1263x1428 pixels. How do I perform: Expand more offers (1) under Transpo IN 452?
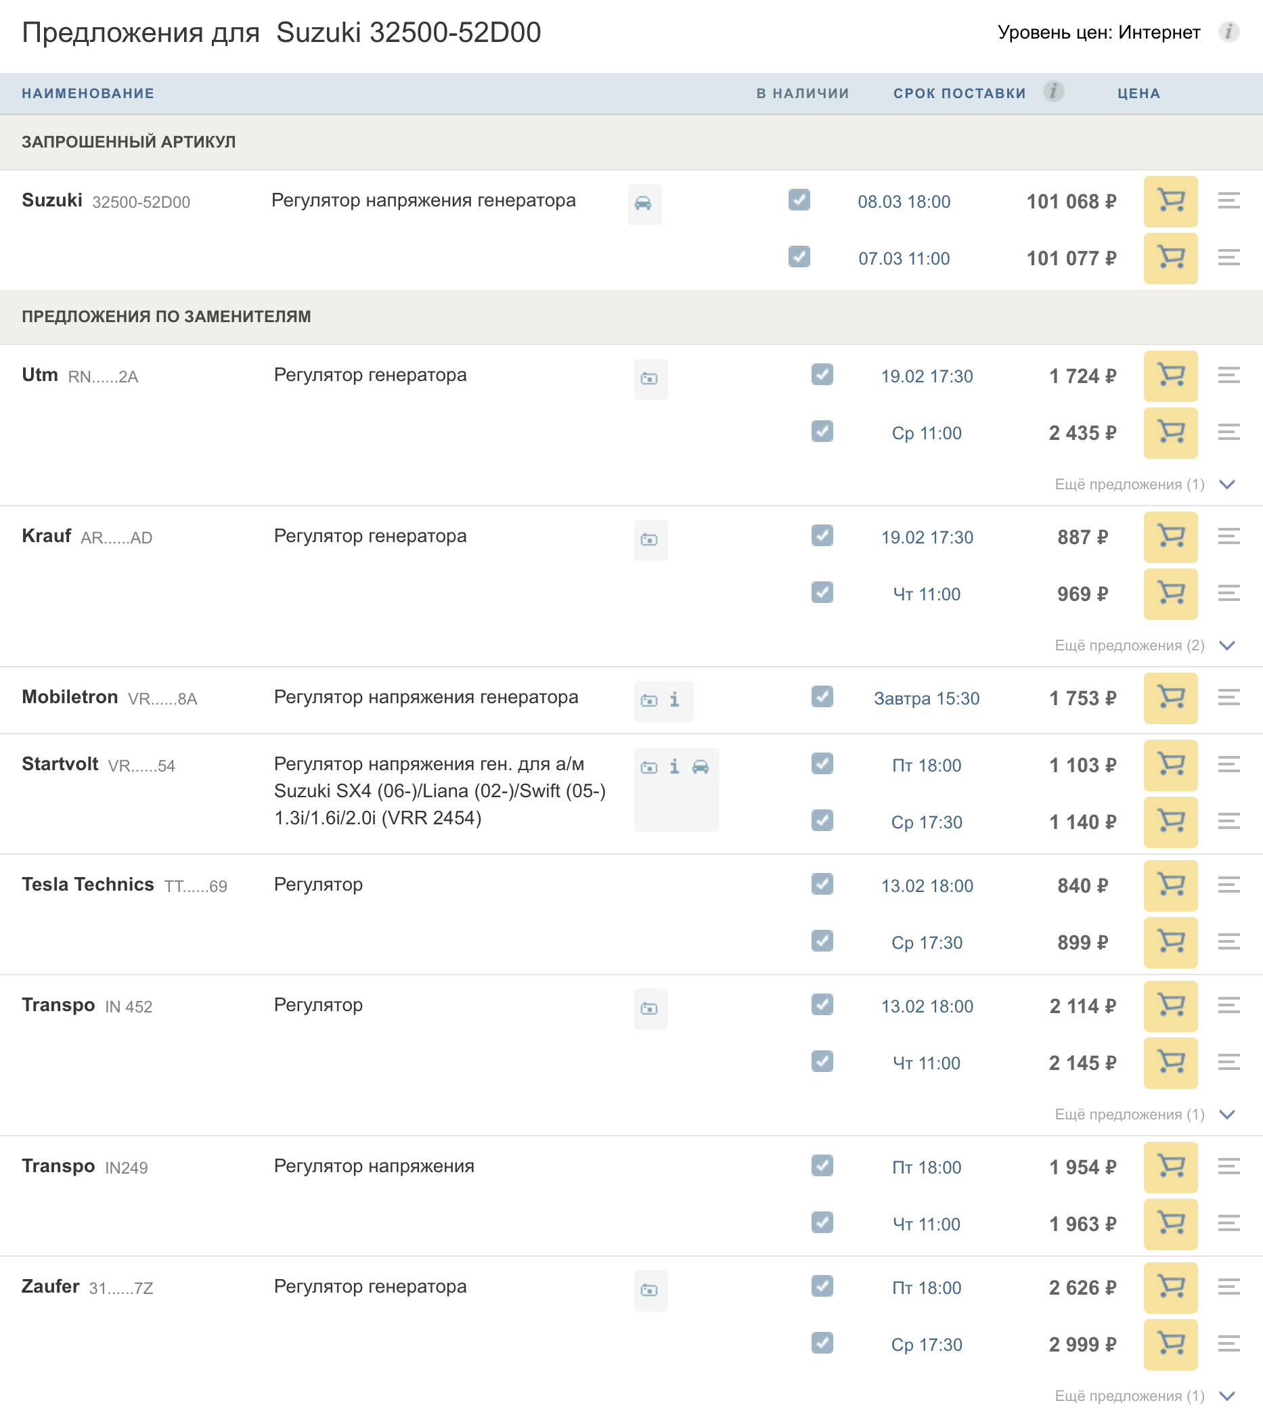1145,1115
